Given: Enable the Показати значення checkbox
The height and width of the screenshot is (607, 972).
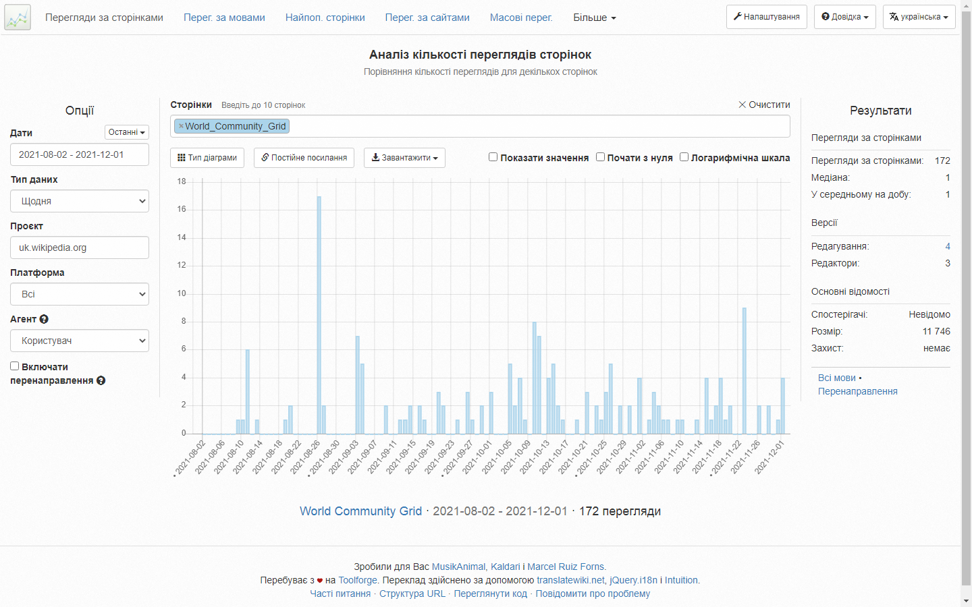Looking at the screenshot, I should pyautogui.click(x=493, y=157).
